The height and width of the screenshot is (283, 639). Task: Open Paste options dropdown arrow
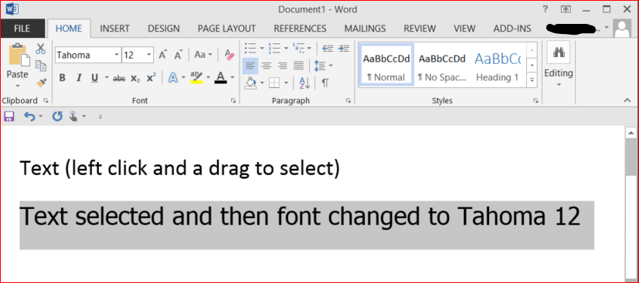pos(18,86)
